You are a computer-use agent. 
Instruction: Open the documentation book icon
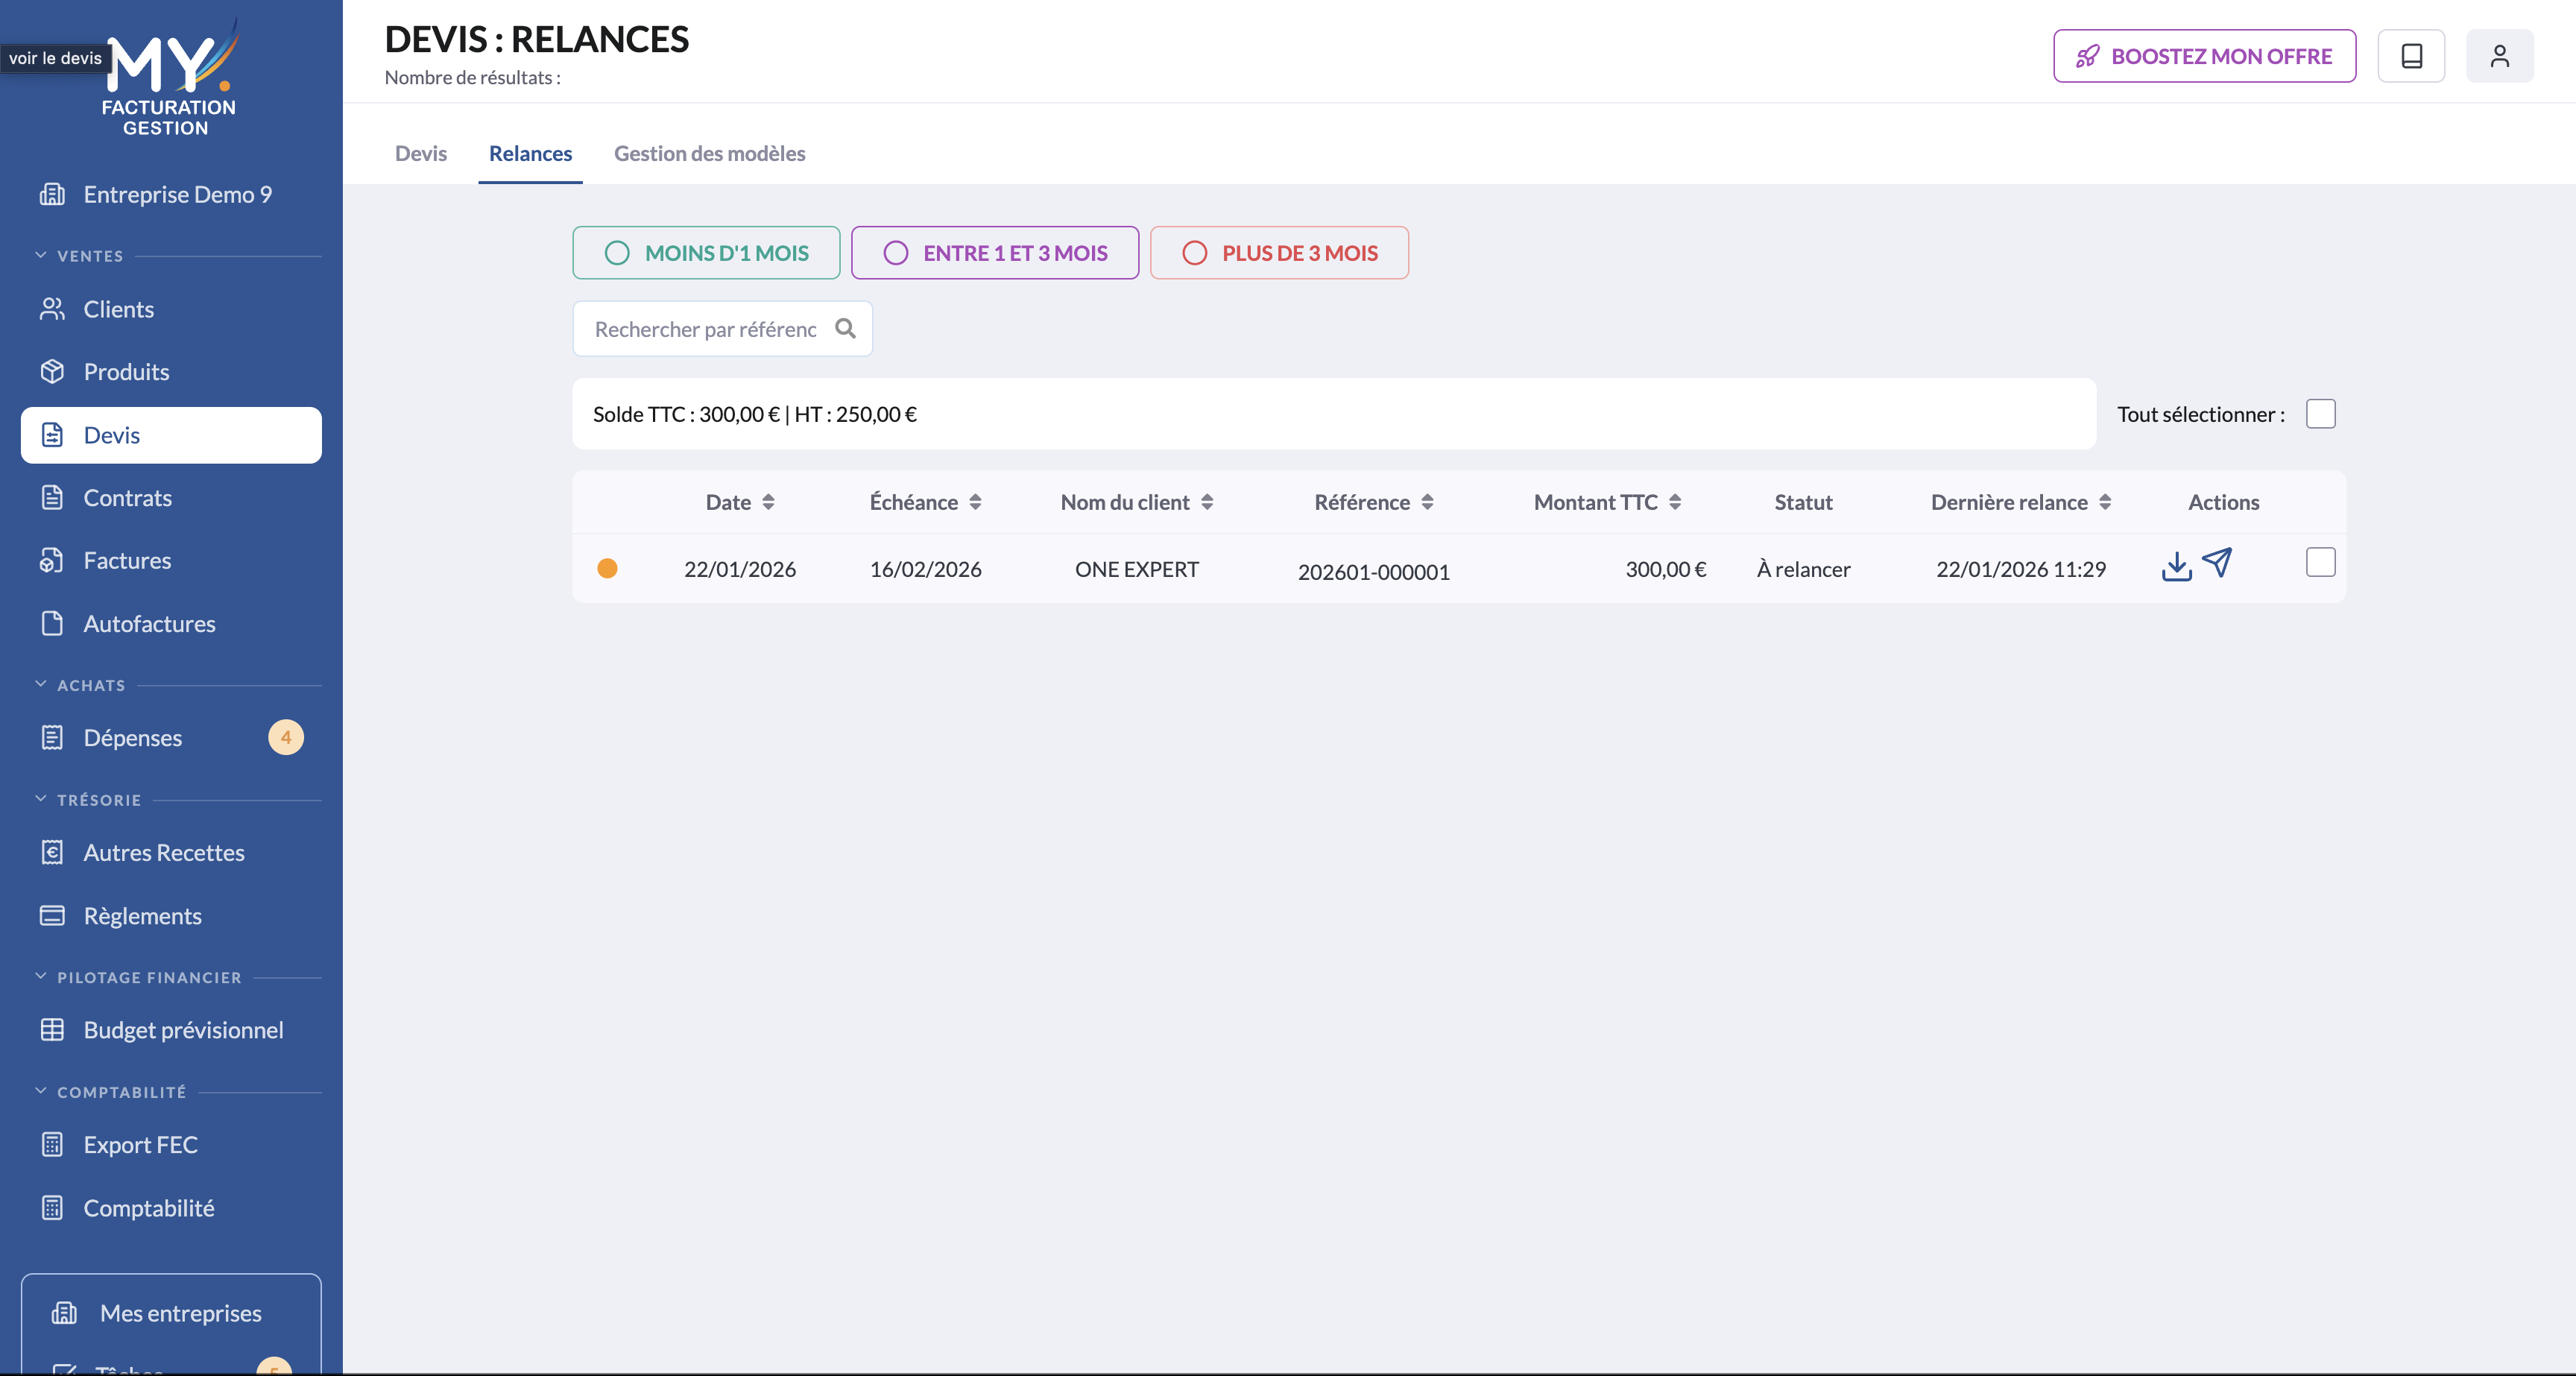[2411, 56]
